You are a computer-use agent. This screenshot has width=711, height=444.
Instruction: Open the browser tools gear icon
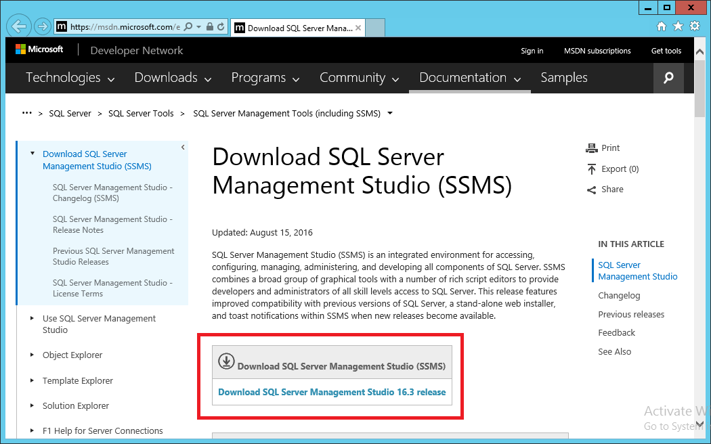click(x=694, y=26)
